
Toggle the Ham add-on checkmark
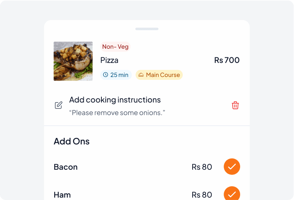pyautogui.click(x=232, y=194)
